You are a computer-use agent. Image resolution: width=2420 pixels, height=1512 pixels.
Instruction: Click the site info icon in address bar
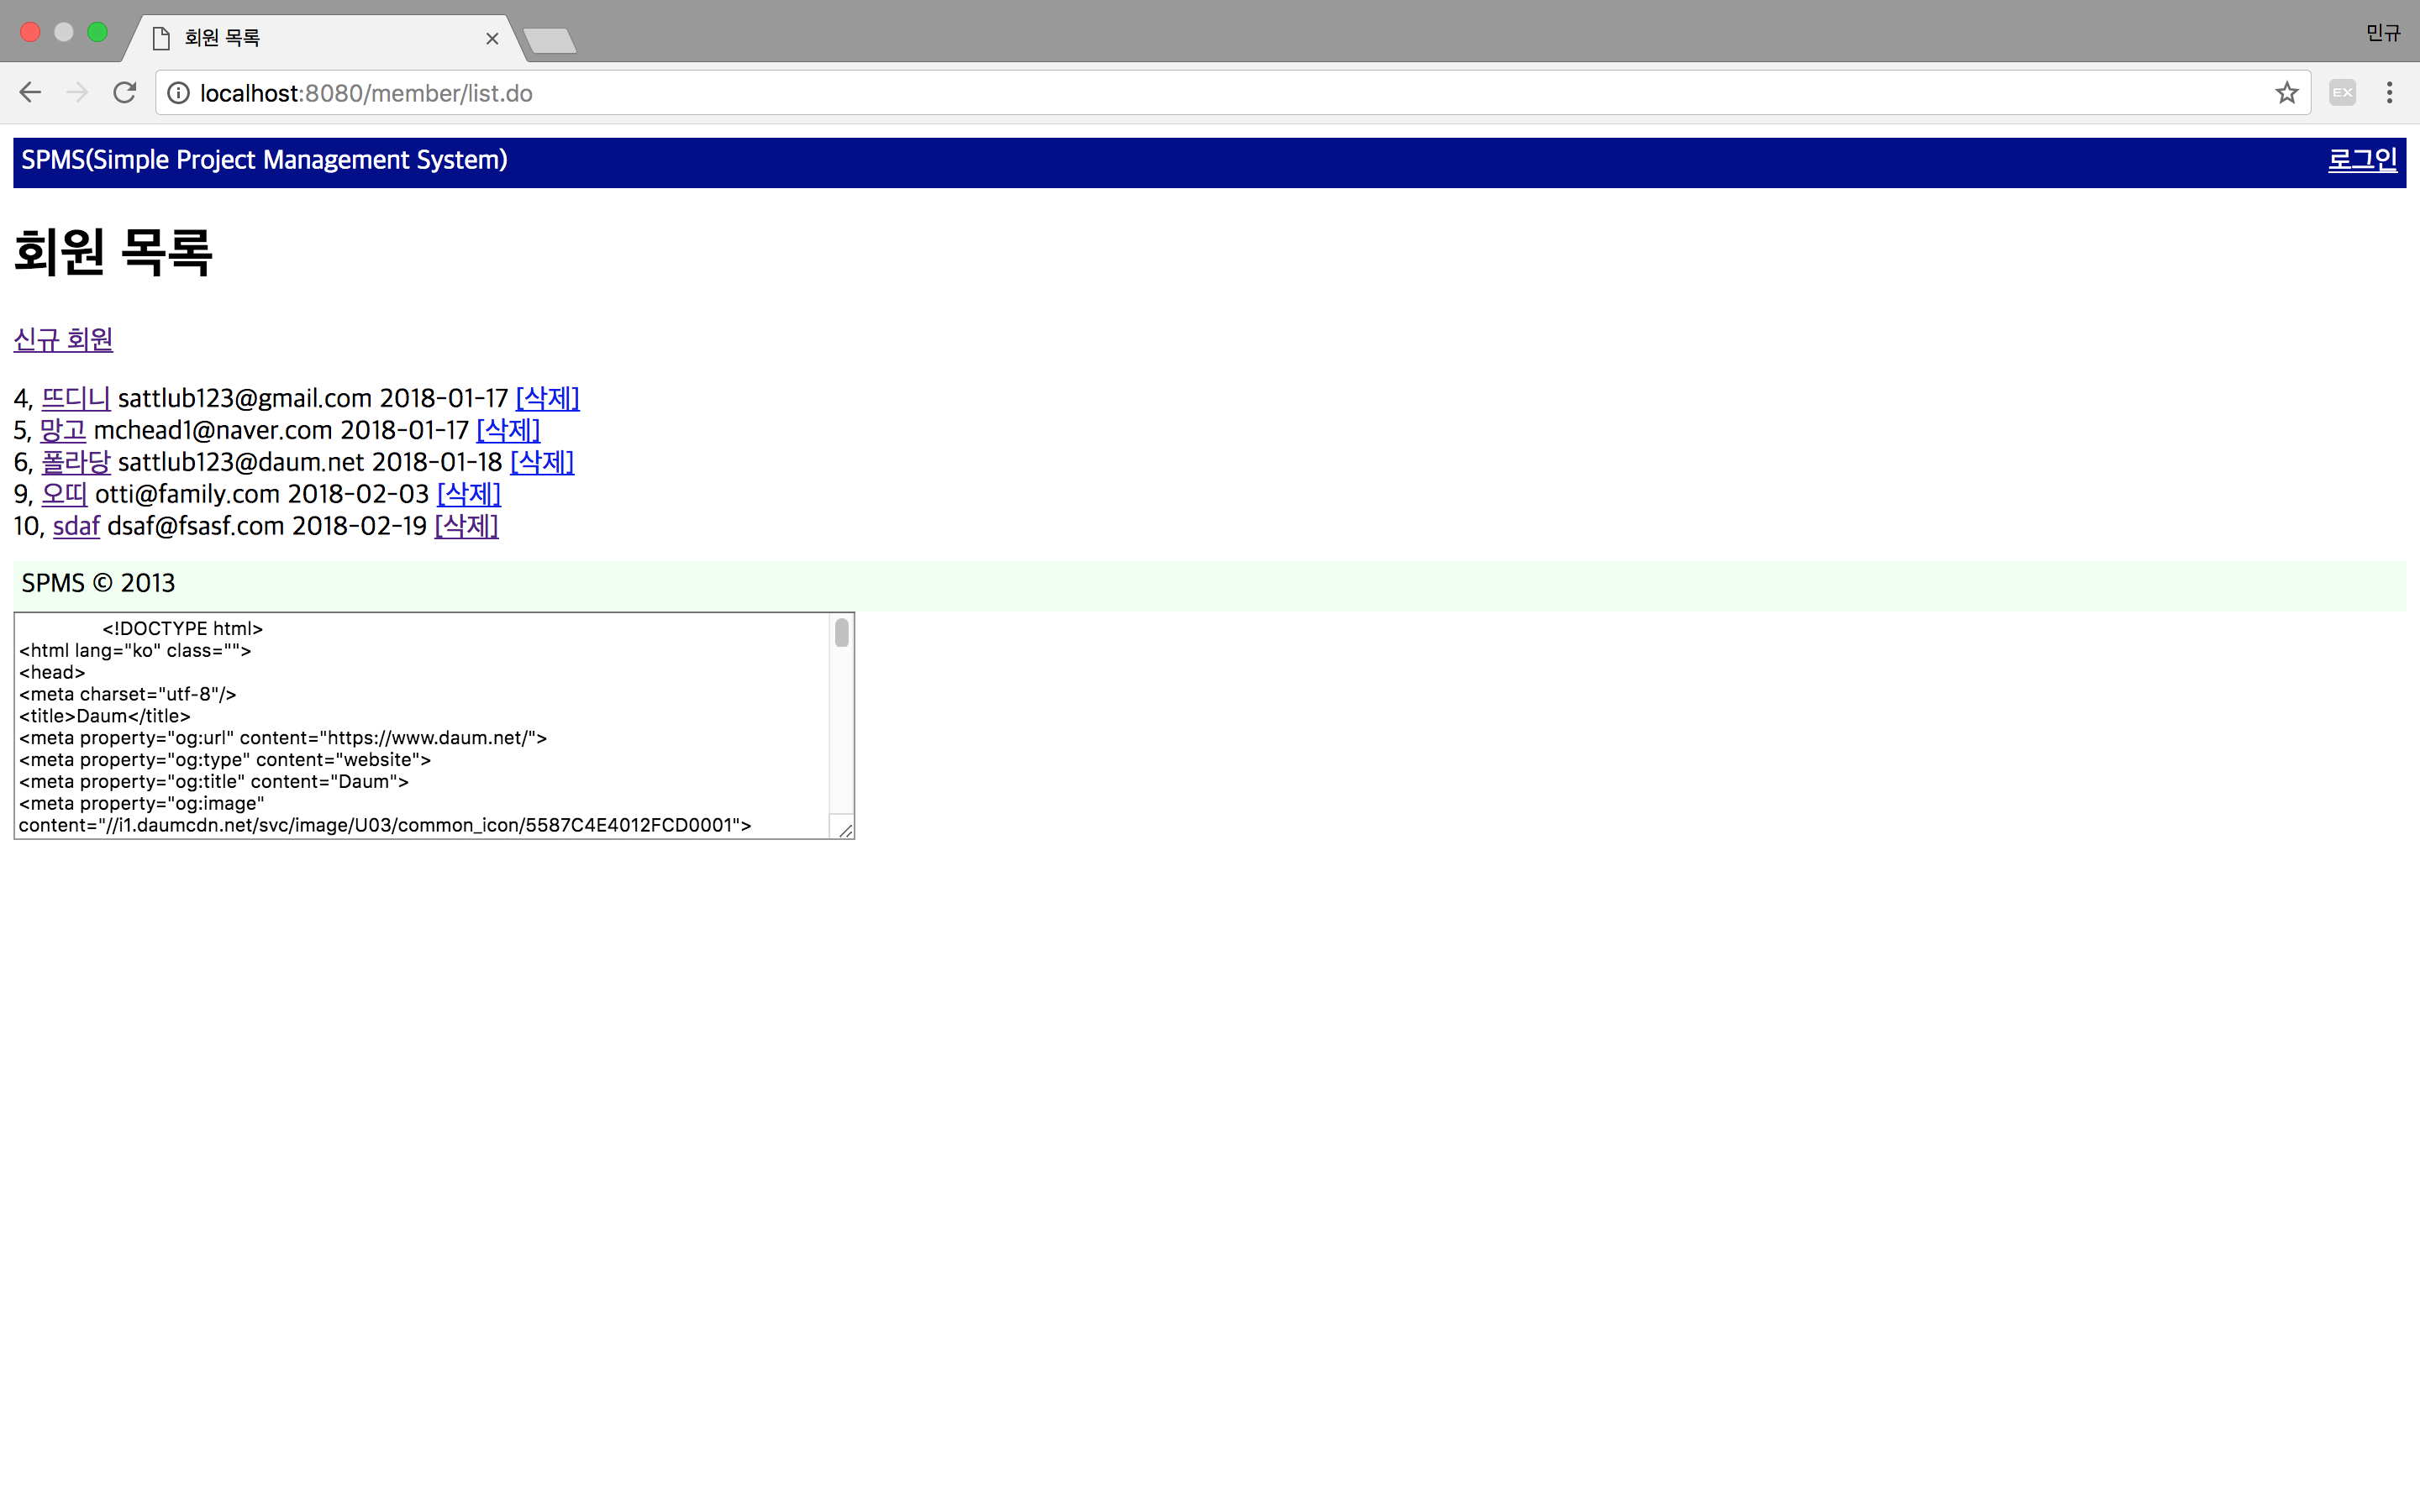(178, 93)
